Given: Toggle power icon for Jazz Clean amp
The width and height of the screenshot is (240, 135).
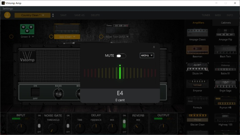Looking at the screenshot, I should point(51,36).
